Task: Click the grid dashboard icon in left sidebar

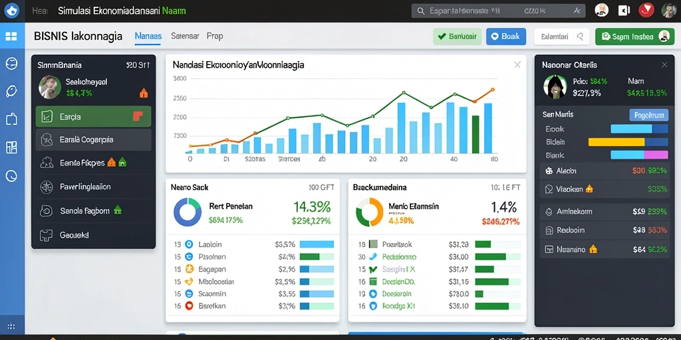Action: click(x=11, y=37)
